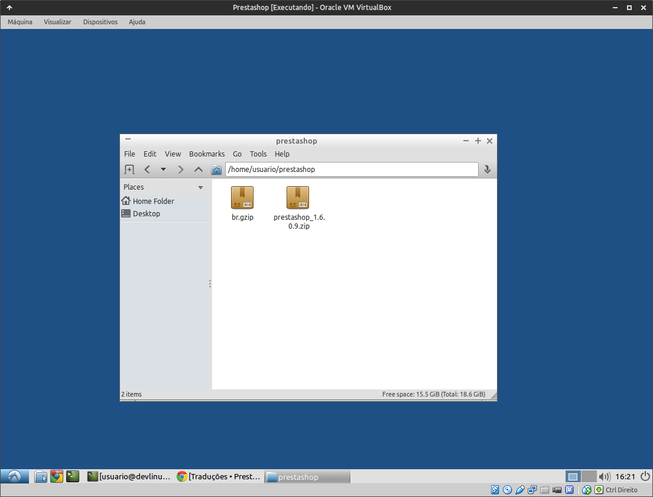Image resolution: width=653 pixels, height=497 pixels.
Task: Open the Help menu in file manager
Action: pyautogui.click(x=282, y=154)
